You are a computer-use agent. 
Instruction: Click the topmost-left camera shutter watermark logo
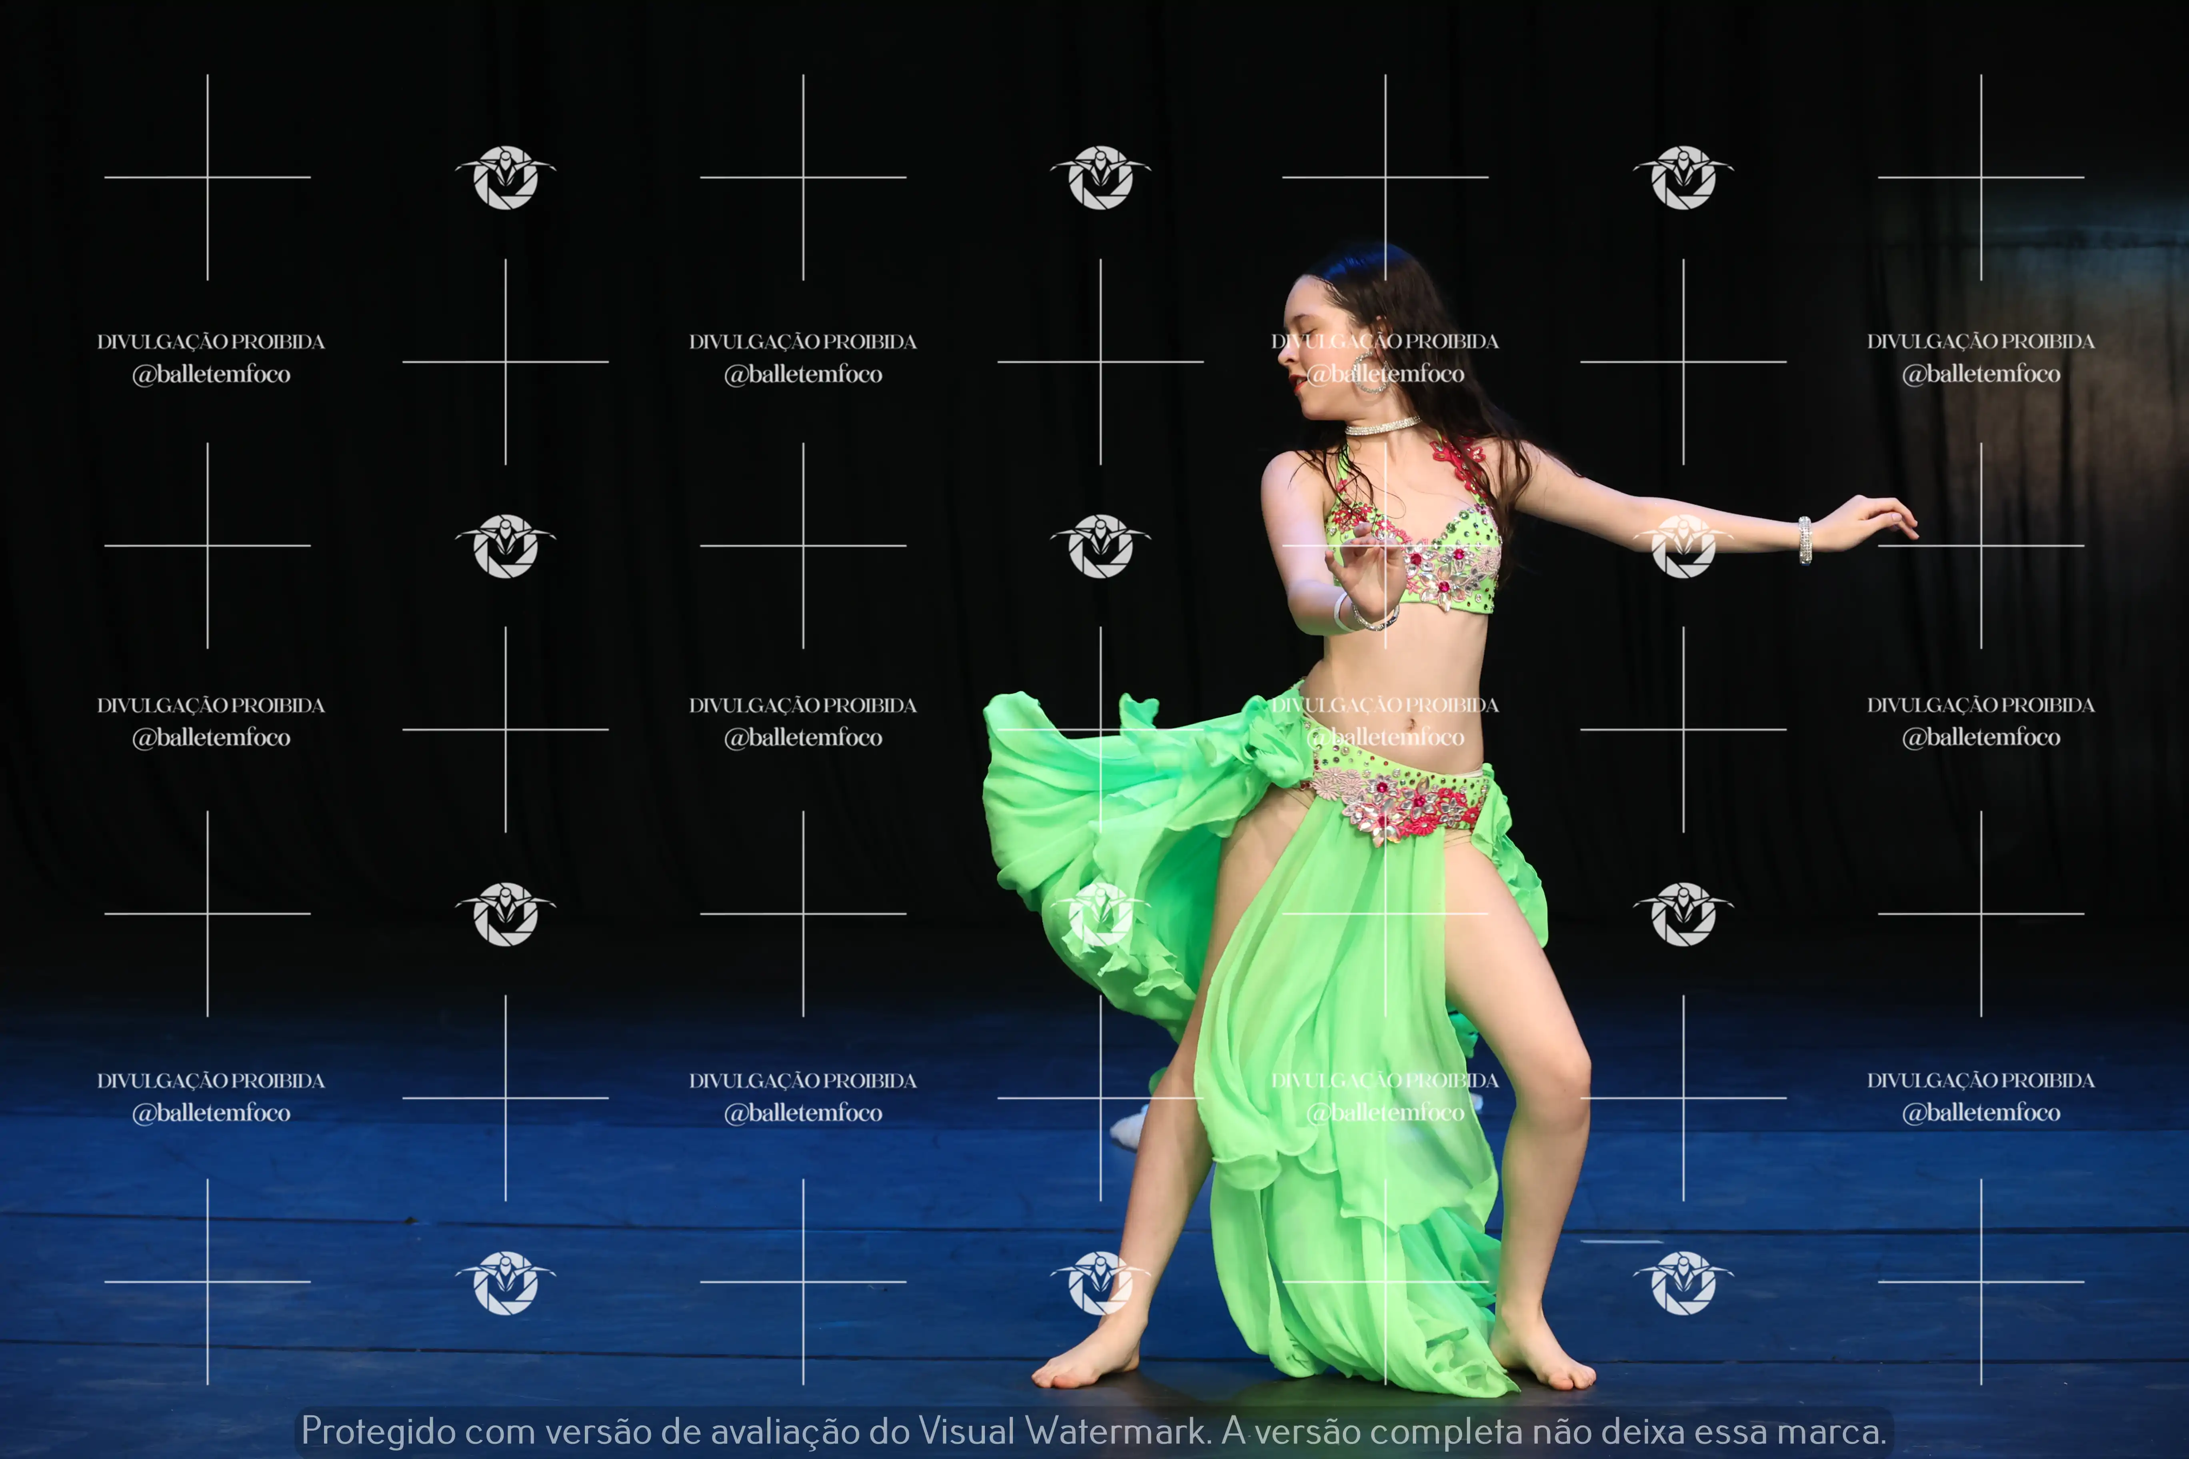click(x=505, y=177)
